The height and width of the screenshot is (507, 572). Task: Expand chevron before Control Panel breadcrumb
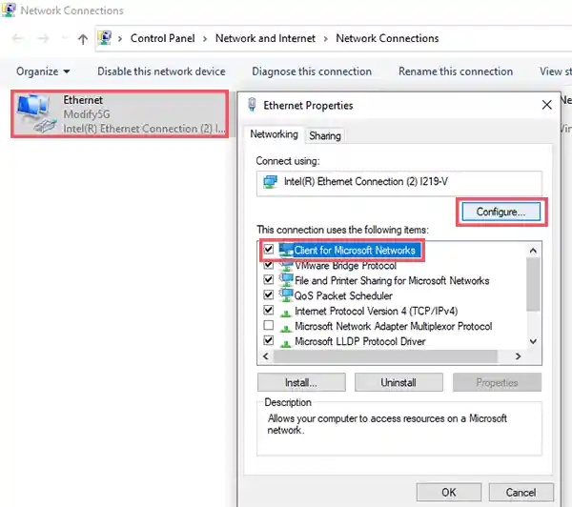pos(120,39)
